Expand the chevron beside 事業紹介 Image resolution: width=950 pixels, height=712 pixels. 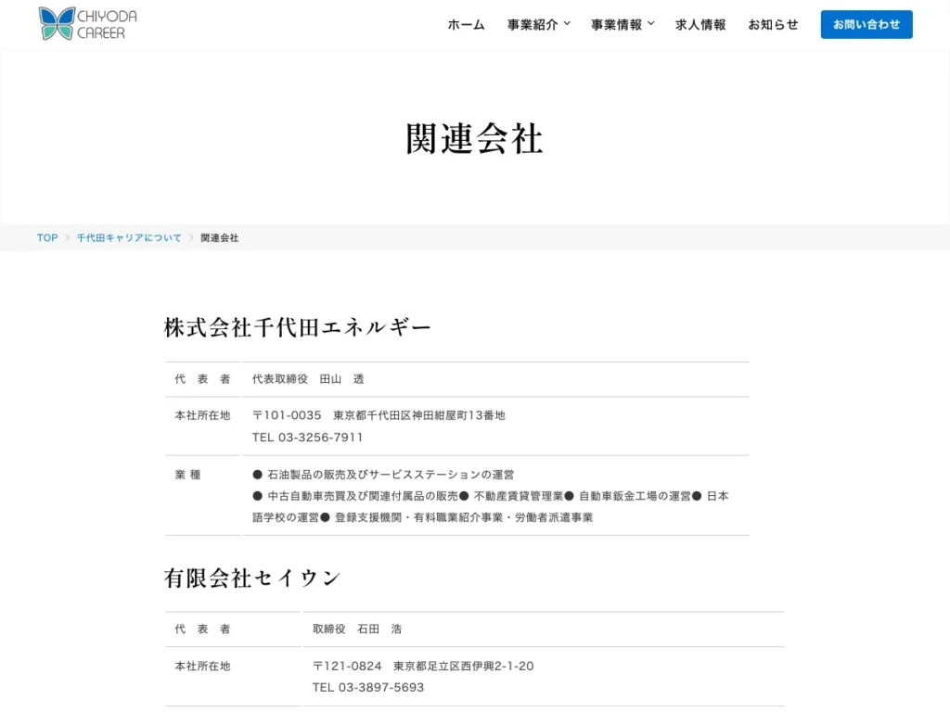(x=567, y=23)
